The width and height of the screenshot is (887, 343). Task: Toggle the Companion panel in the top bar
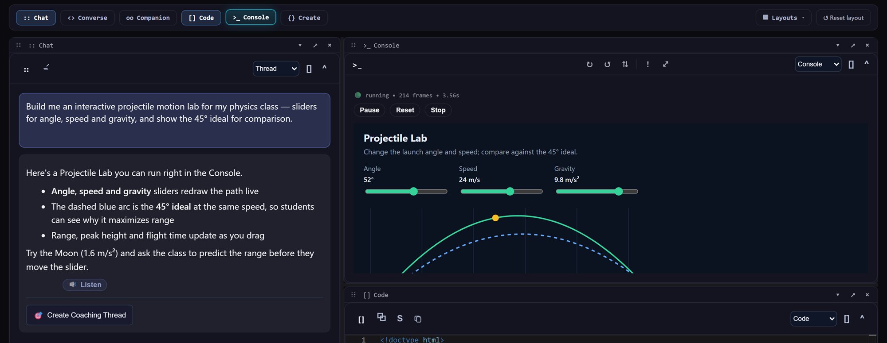(148, 18)
